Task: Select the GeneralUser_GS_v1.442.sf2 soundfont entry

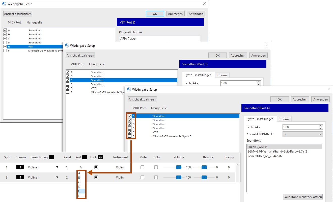Action: (265, 156)
